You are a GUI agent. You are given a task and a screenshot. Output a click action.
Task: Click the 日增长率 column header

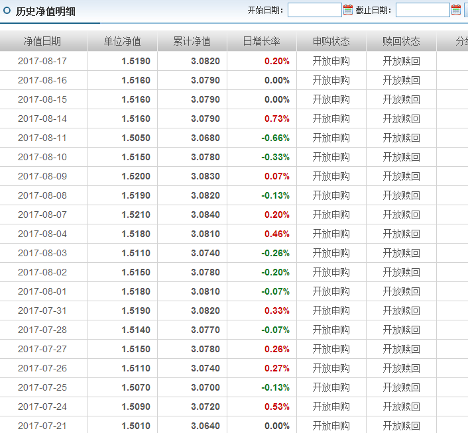pyautogui.click(x=261, y=41)
